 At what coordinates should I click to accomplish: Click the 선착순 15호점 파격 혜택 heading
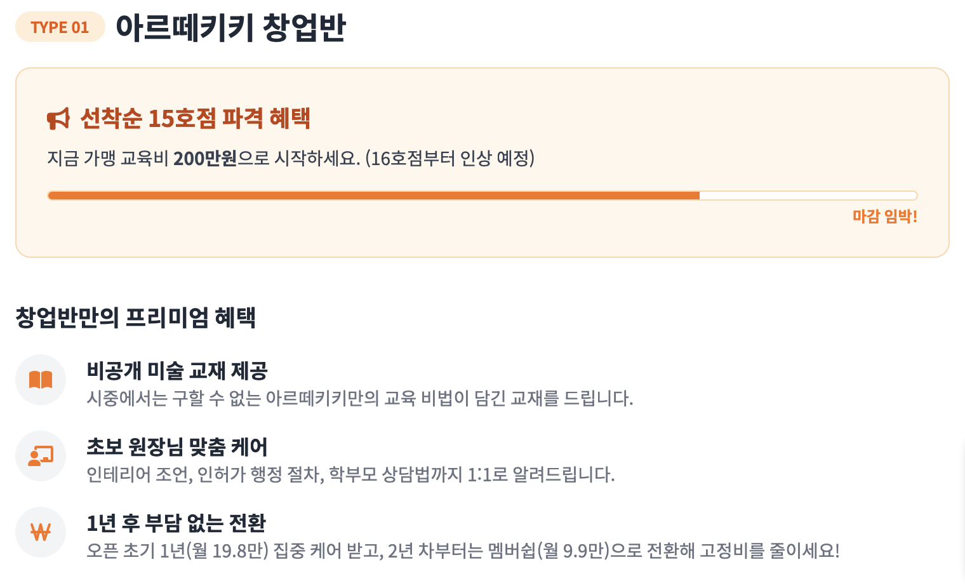pyautogui.click(x=196, y=119)
